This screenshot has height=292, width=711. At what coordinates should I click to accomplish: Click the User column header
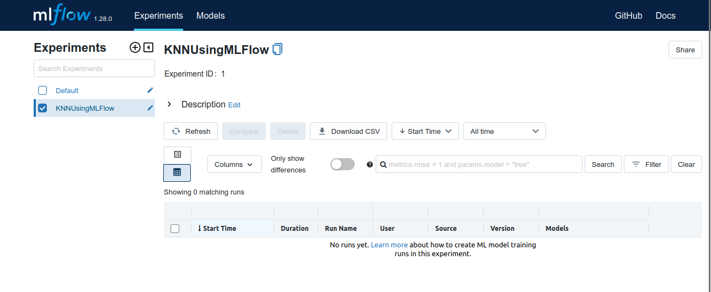pyautogui.click(x=387, y=228)
